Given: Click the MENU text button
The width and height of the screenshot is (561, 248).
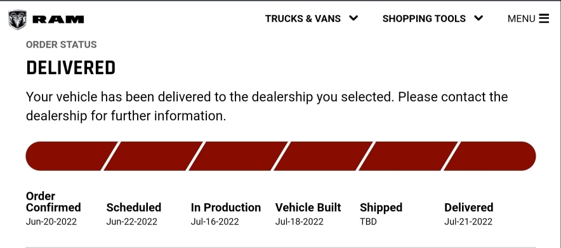Looking at the screenshot, I should pos(521,18).
